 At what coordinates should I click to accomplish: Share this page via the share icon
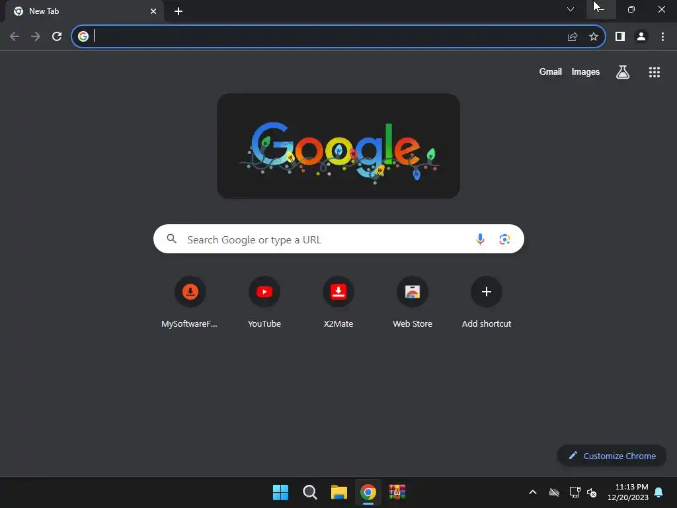pos(573,37)
